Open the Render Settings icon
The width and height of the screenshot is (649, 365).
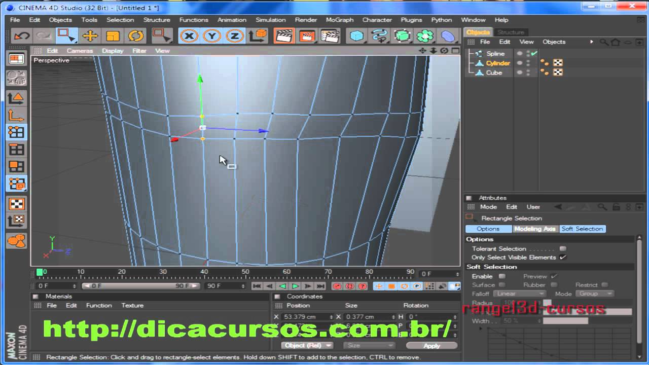coord(330,36)
